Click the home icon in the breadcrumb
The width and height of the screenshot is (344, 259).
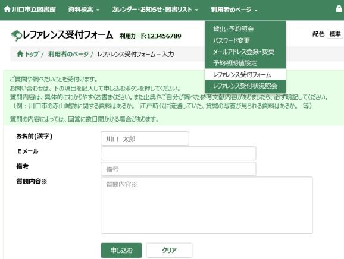(20, 54)
